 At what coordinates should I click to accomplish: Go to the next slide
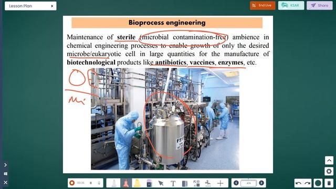[261, 183]
